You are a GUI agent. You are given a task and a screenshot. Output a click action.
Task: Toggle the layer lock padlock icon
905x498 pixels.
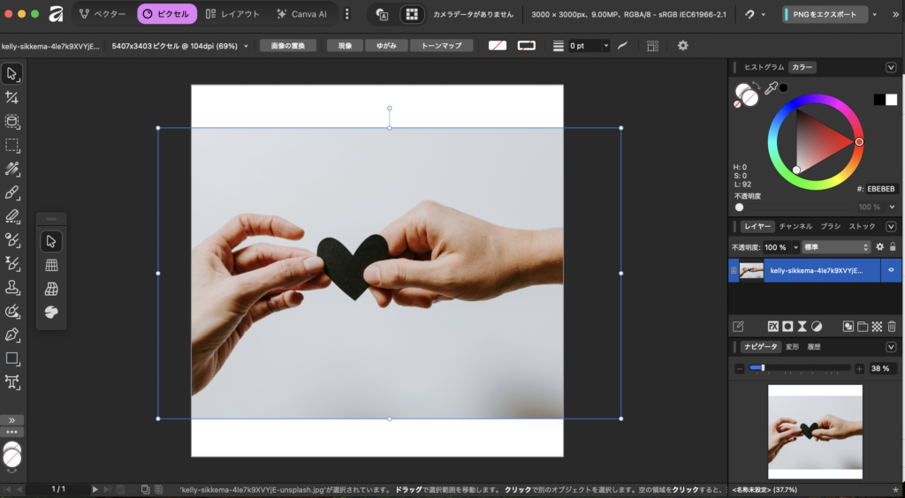coord(893,247)
